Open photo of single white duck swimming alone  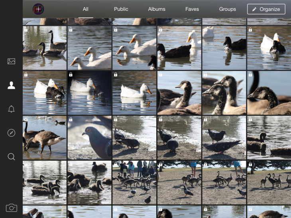point(134,93)
